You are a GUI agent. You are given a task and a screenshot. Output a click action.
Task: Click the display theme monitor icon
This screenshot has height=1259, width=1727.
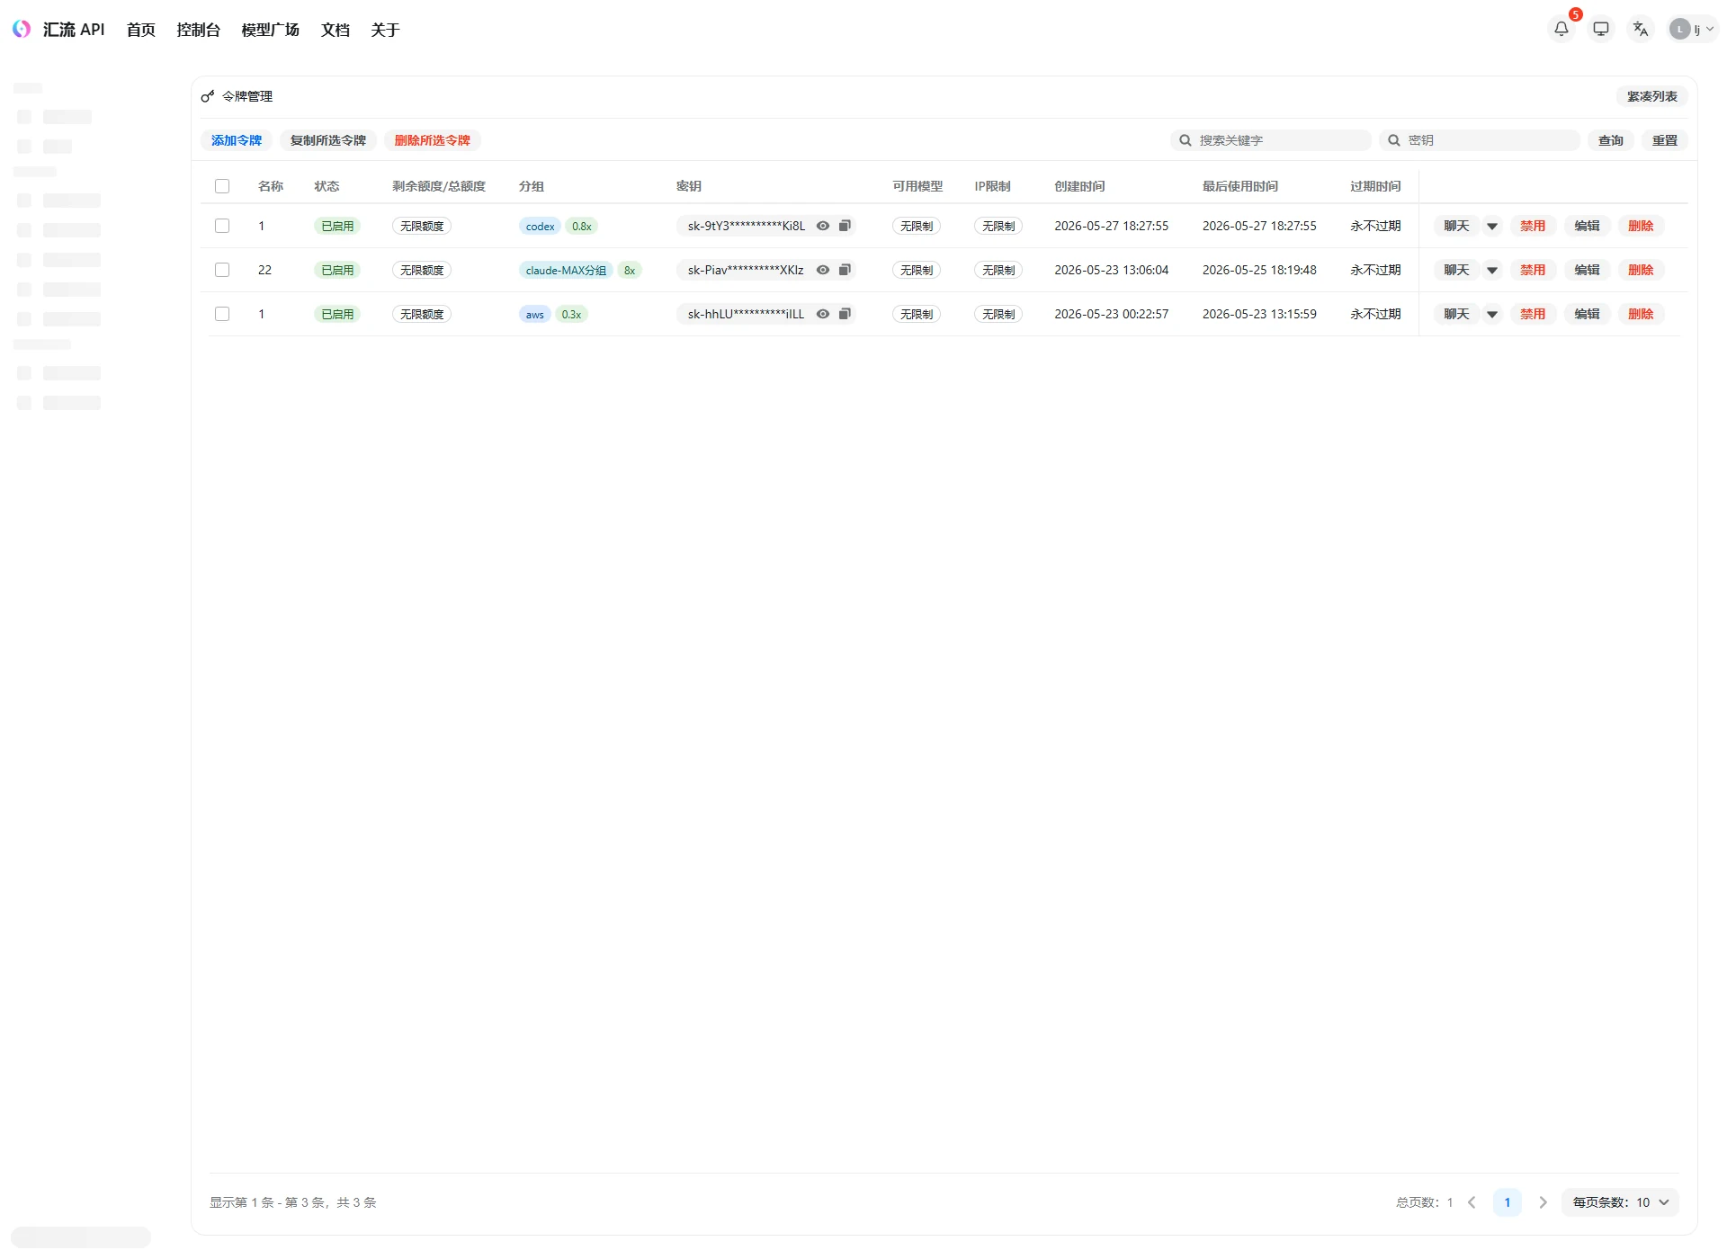tap(1601, 29)
